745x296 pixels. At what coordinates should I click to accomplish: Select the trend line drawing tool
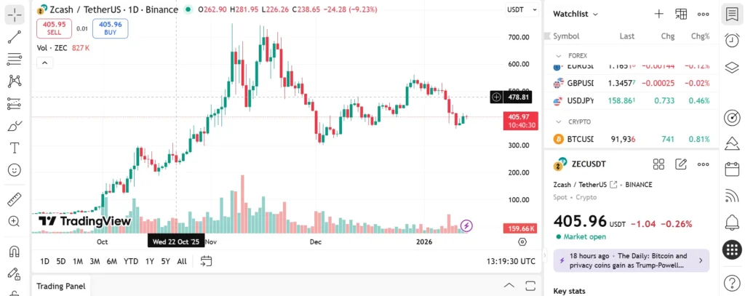coord(15,36)
